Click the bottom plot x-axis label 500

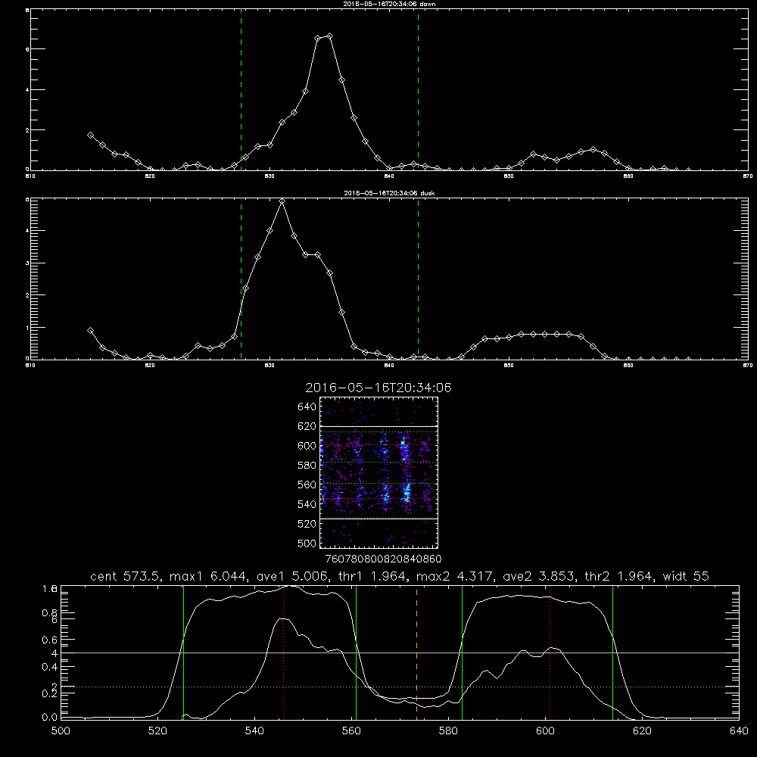click(61, 731)
